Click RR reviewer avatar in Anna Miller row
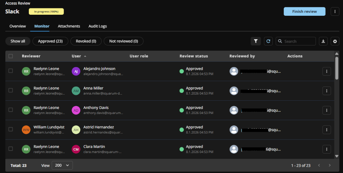Image resolution: width=343 pixels, height=173 pixels. (x=26, y=91)
